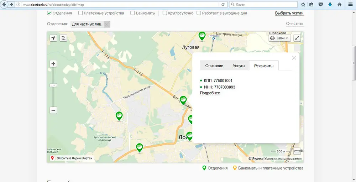Viewport: 356px width, 182px height.
Task: Click the 'Банкоматы и платёжные устройства' legend entry
Action: pyautogui.click(x=268, y=168)
